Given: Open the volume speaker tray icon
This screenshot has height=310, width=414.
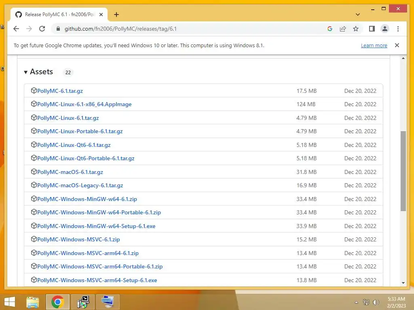Looking at the screenshot, I should pos(376,302).
